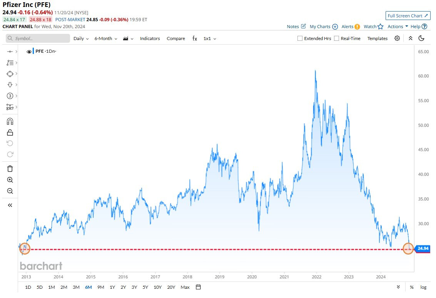The width and height of the screenshot is (436, 298).
Task: Delete drawings with the trash icon
Action: 10,169
